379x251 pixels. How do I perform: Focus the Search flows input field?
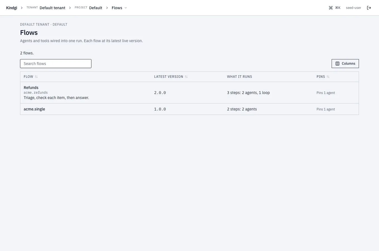tap(56, 64)
